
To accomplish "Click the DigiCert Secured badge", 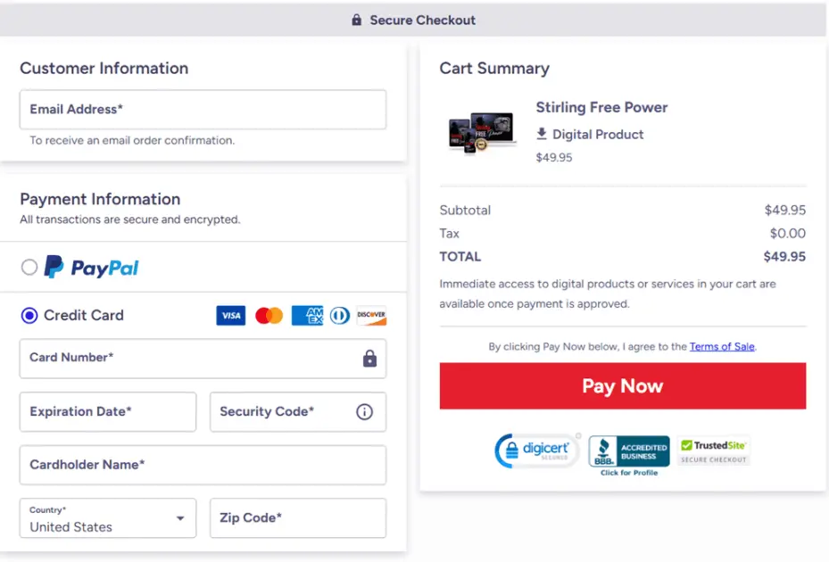I will tap(537, 450).
